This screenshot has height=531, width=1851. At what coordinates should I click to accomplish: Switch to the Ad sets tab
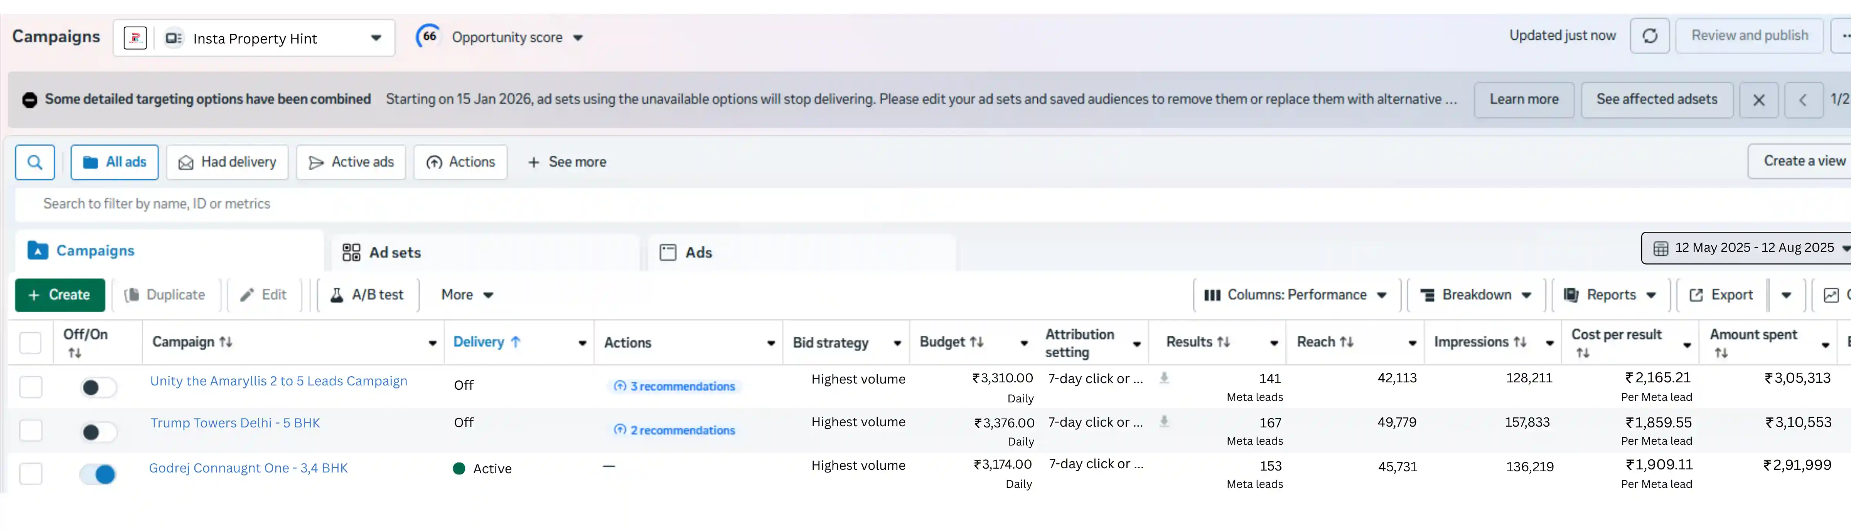point(382,253)
